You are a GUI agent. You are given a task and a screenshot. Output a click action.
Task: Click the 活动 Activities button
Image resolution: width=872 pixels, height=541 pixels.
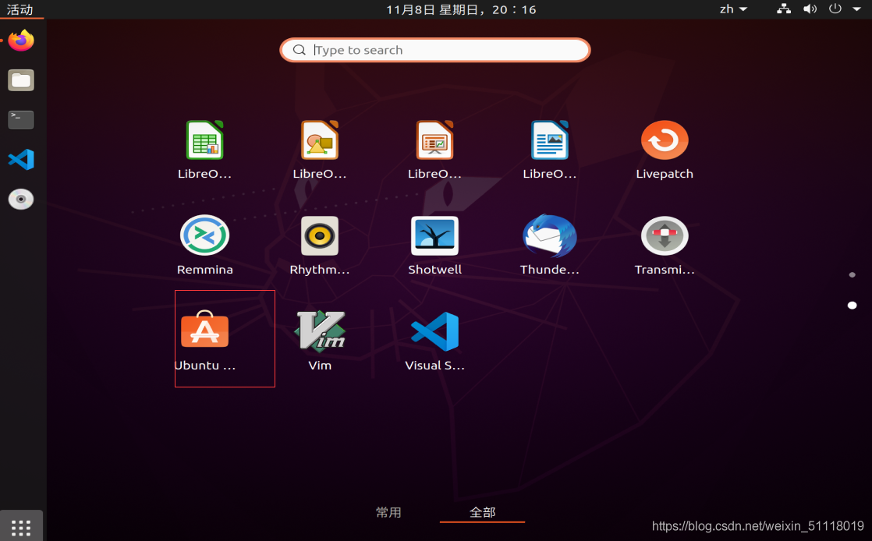(20, 9)
